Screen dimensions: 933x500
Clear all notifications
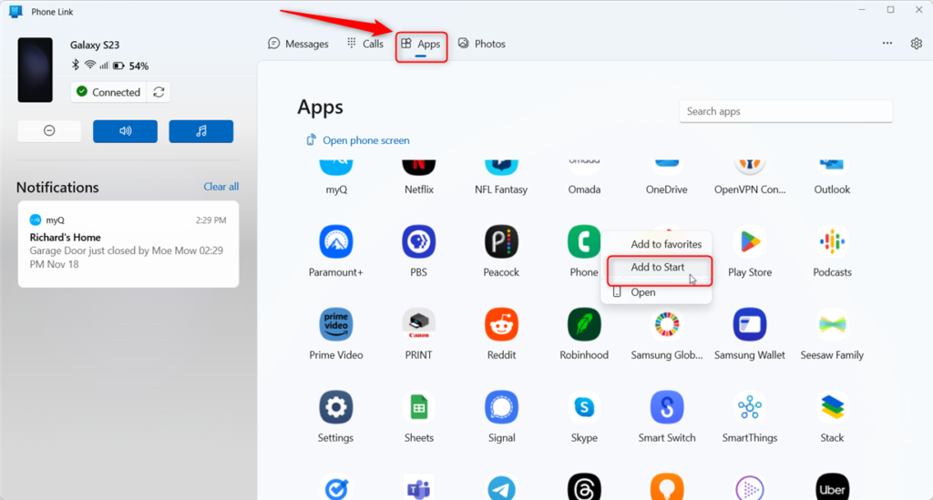220,187
